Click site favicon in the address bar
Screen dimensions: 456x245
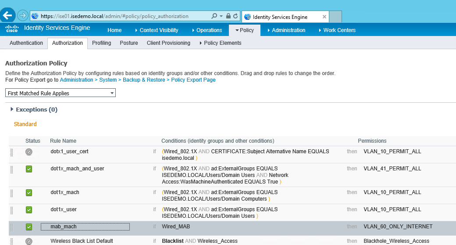coord(35,16)
